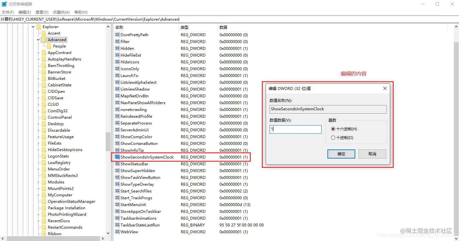The width and height of the screenshot is (459, 241).
Task: Close the 编辑 DWORD dialog with X
Action: tap(385, 88)
